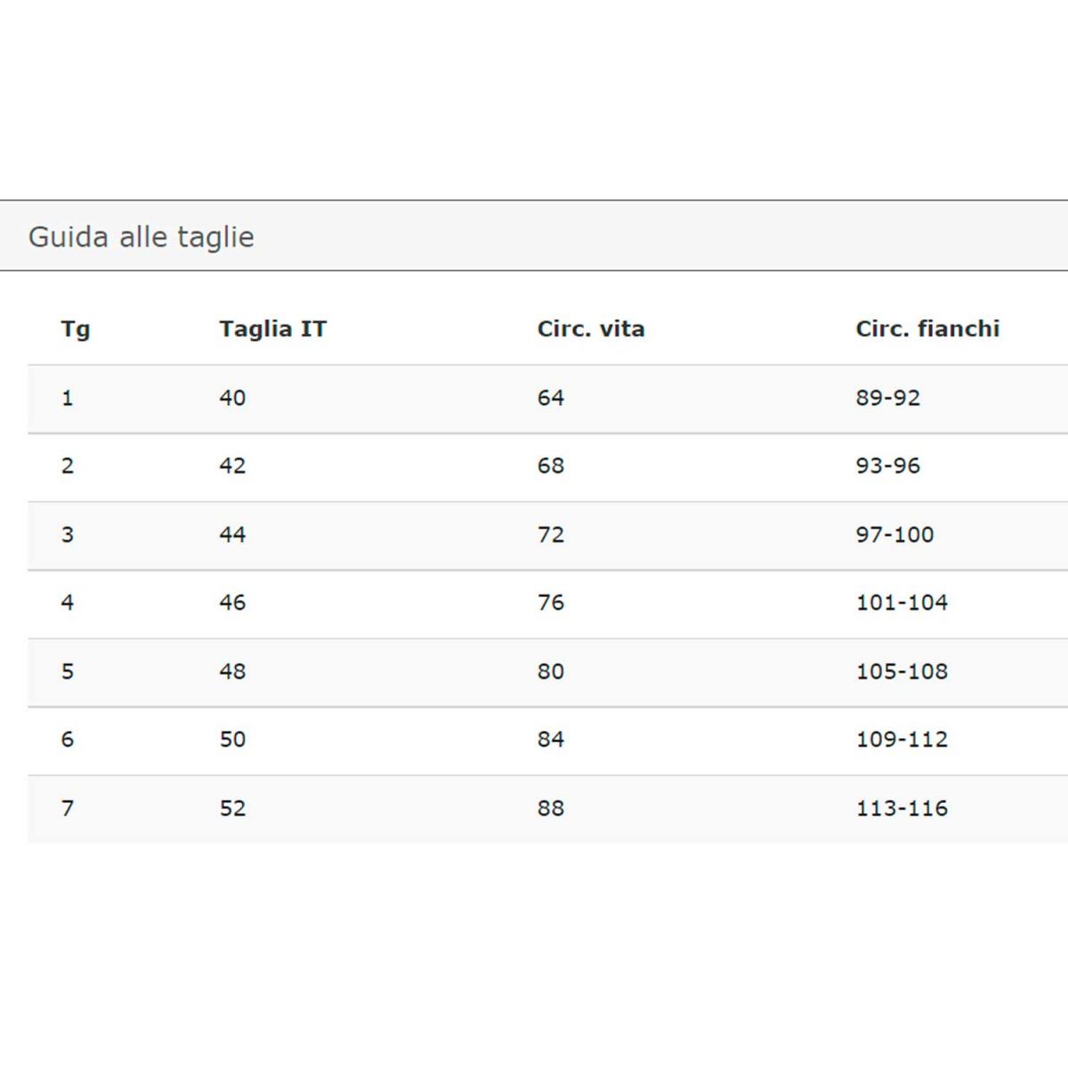
Task: Click the 'Tg' column header
Action: tap(76, 329)
